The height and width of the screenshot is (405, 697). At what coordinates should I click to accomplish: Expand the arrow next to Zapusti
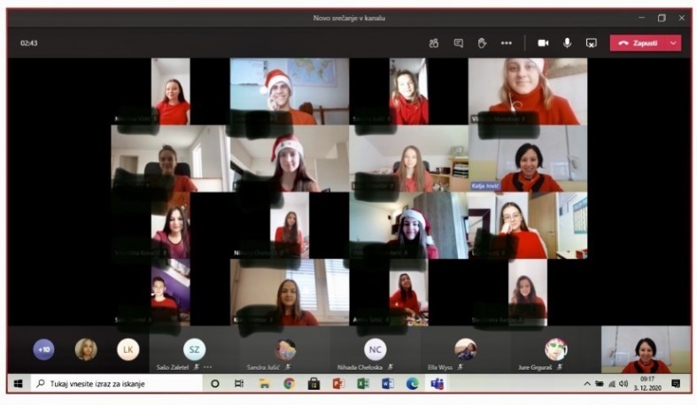click(x=674, y=42)
